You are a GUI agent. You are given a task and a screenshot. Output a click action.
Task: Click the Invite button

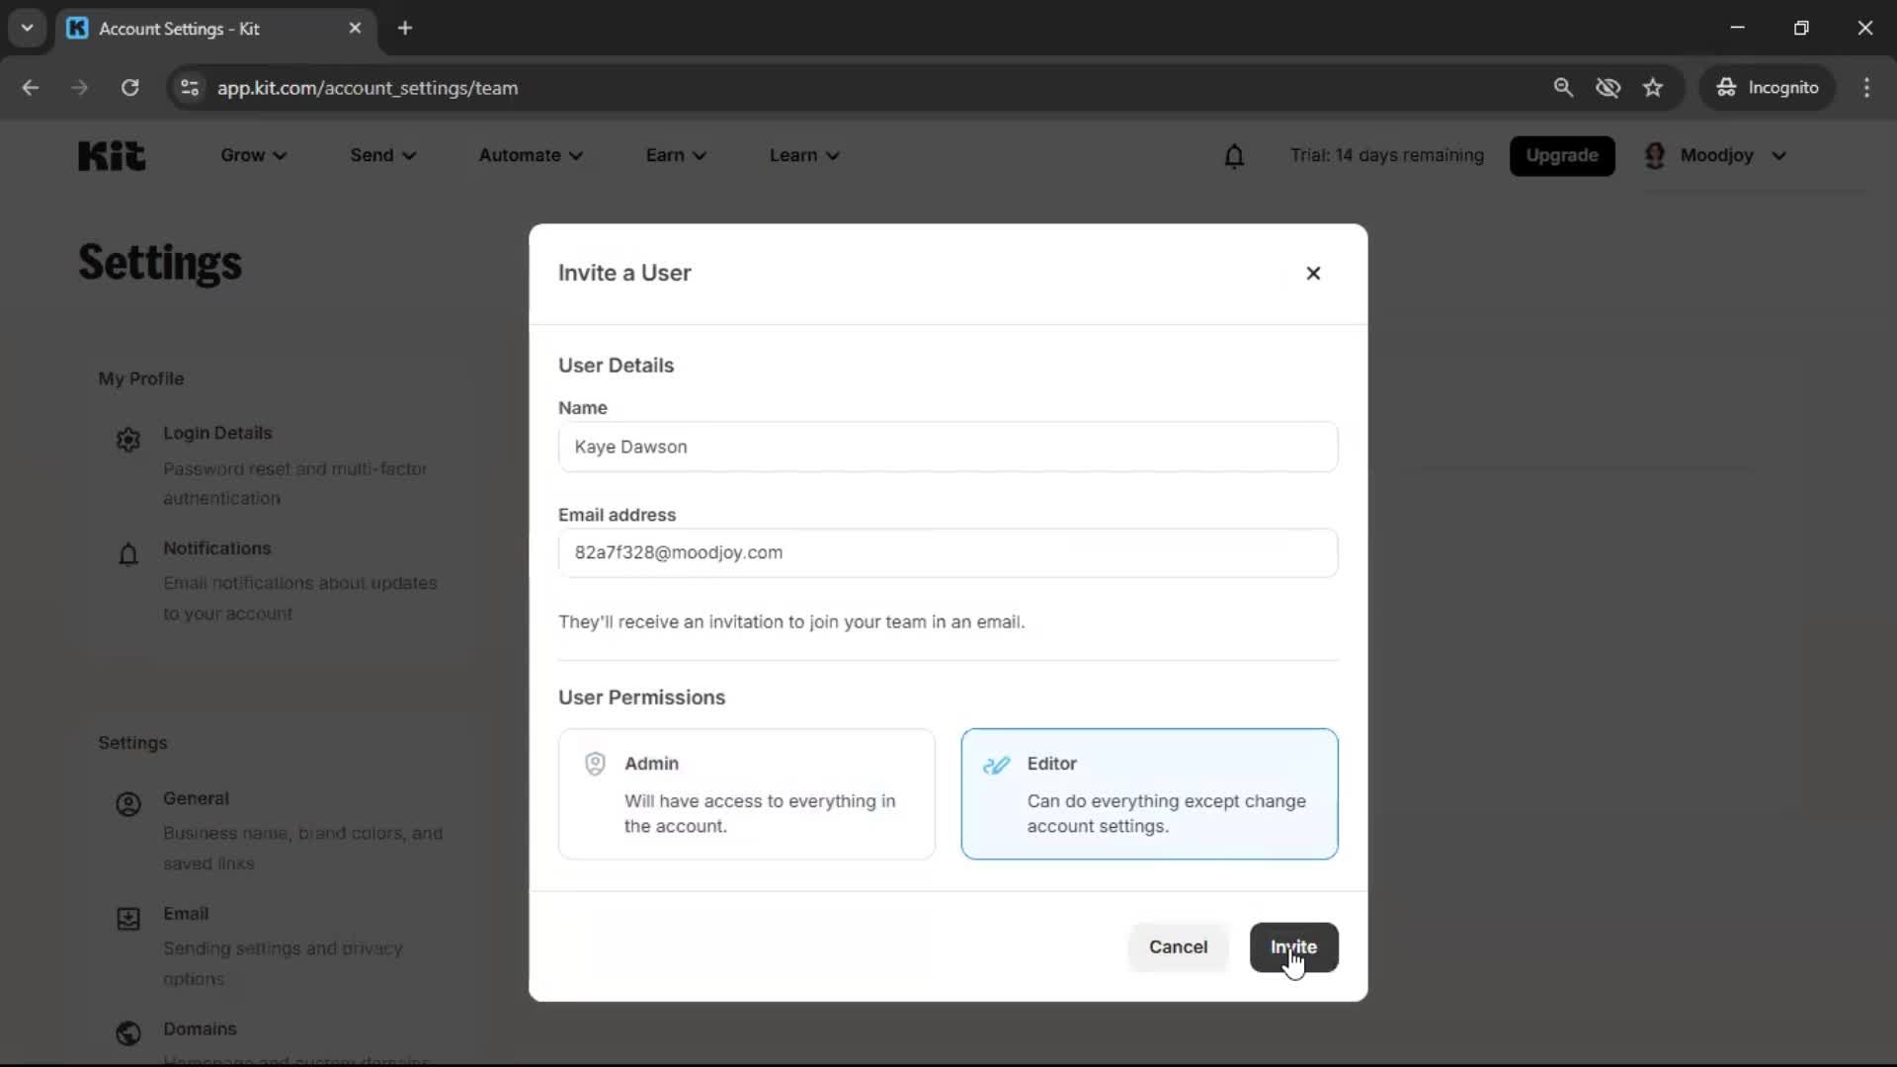1294,947
